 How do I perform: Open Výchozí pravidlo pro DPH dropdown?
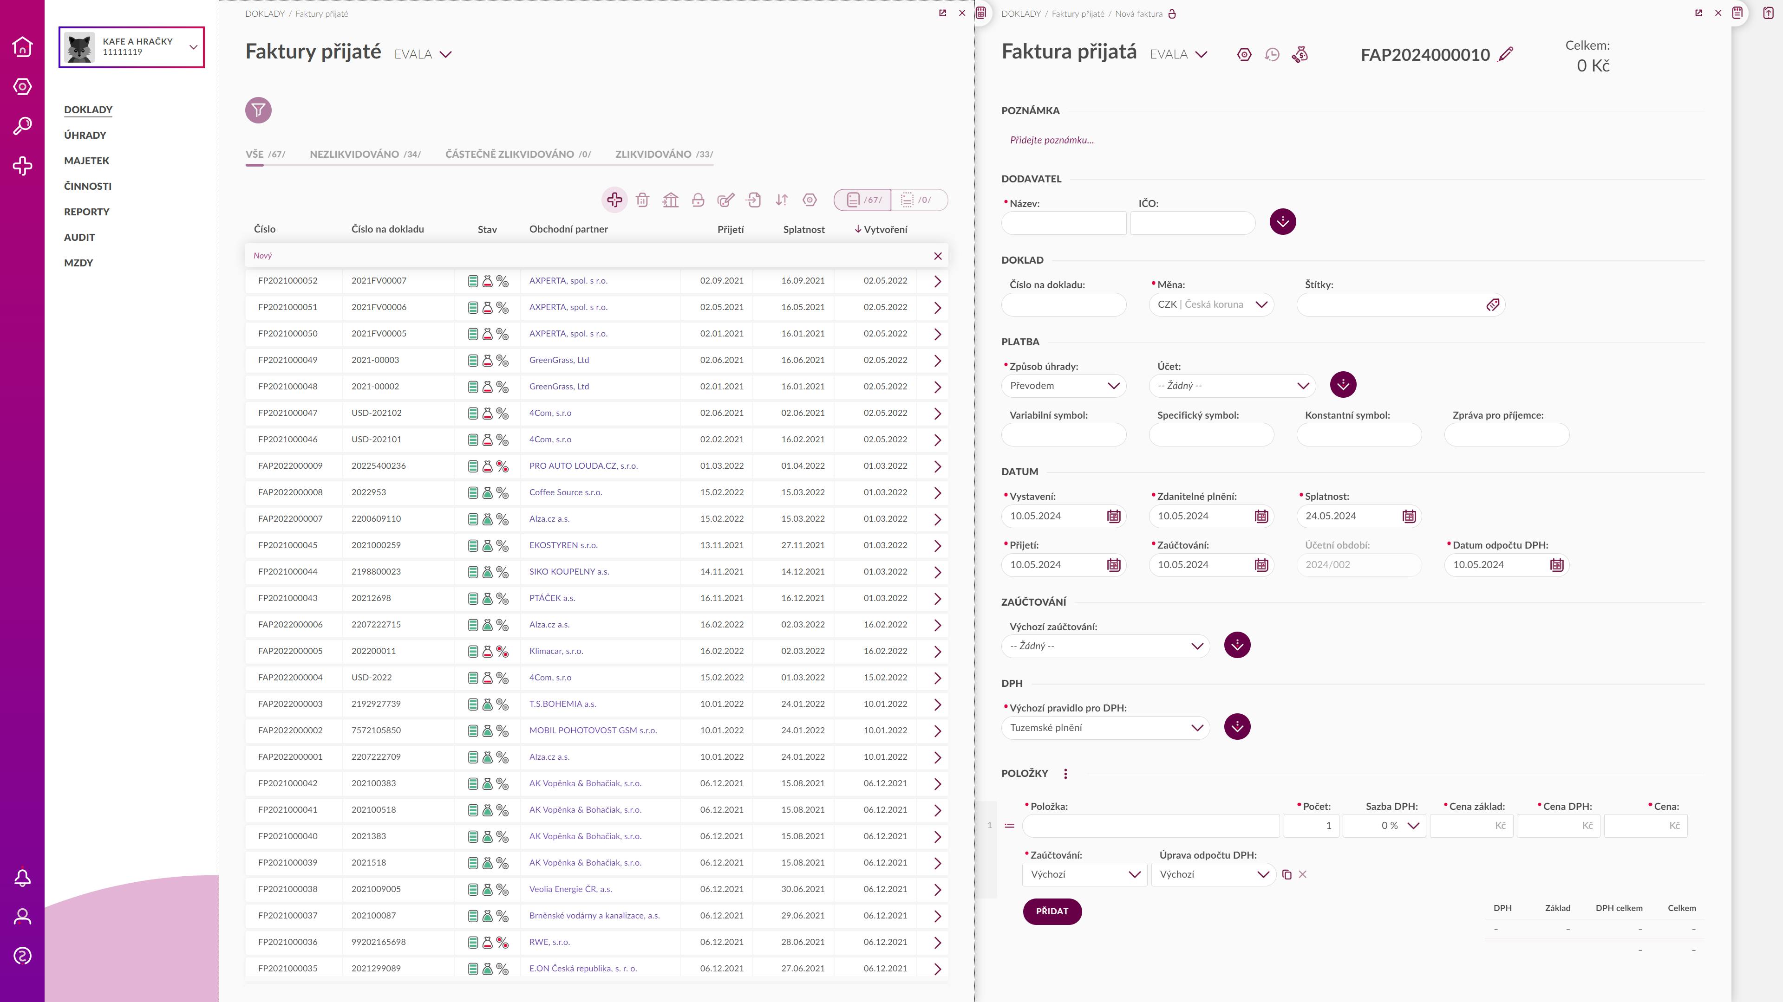(x=1105, y=727)
